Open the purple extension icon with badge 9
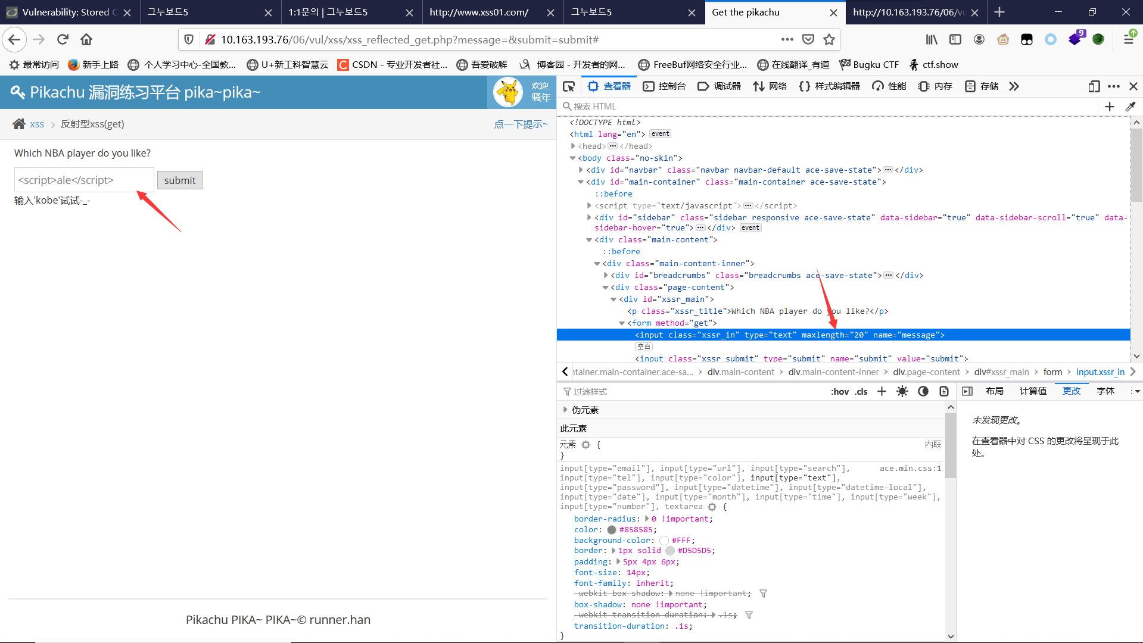 click(x=1075, y=39)
